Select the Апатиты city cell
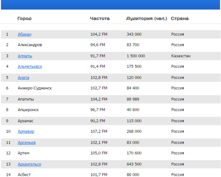The image size is (221, 177). (x=26, y=99)
